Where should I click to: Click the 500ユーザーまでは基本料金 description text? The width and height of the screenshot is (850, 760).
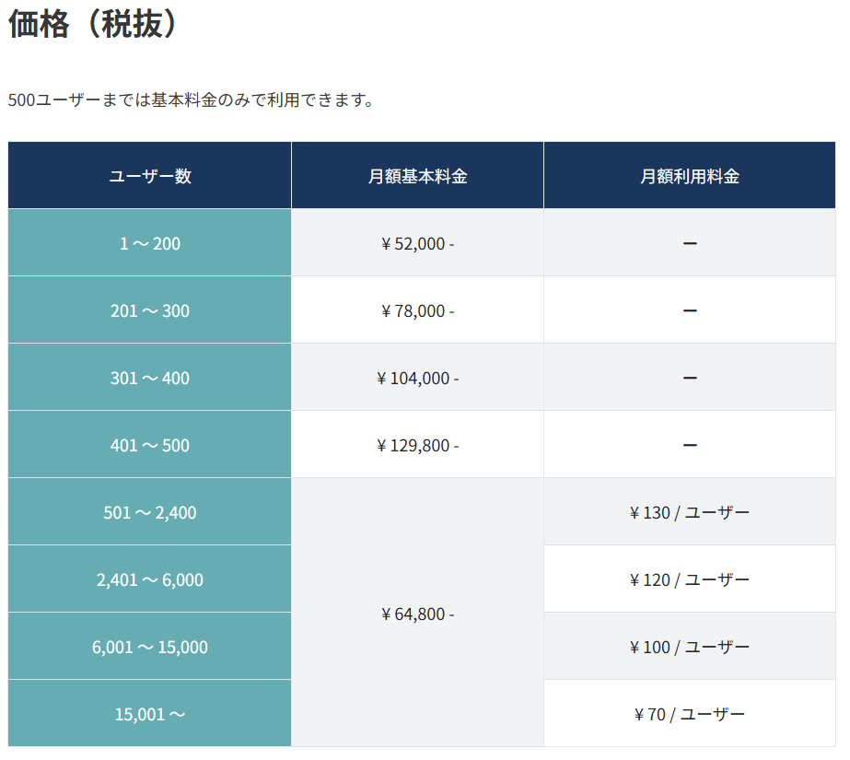tap(191, 99)
